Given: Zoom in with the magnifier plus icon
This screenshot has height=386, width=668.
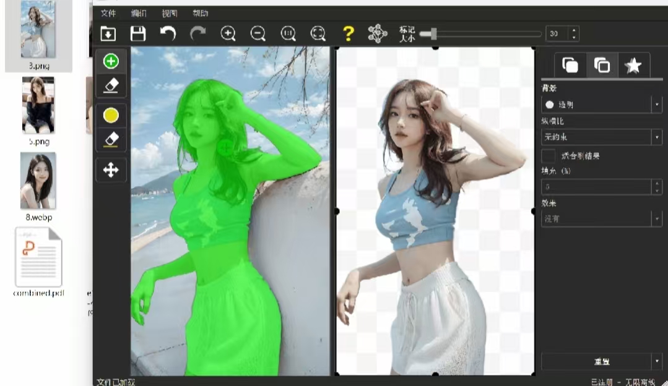Looking at the screenshot, I should (228, 33).
